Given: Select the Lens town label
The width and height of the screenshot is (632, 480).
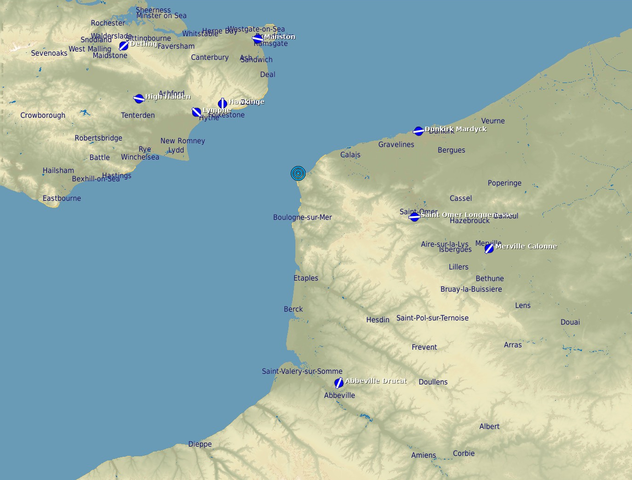Looking at the screenshot, I should 523,306.
